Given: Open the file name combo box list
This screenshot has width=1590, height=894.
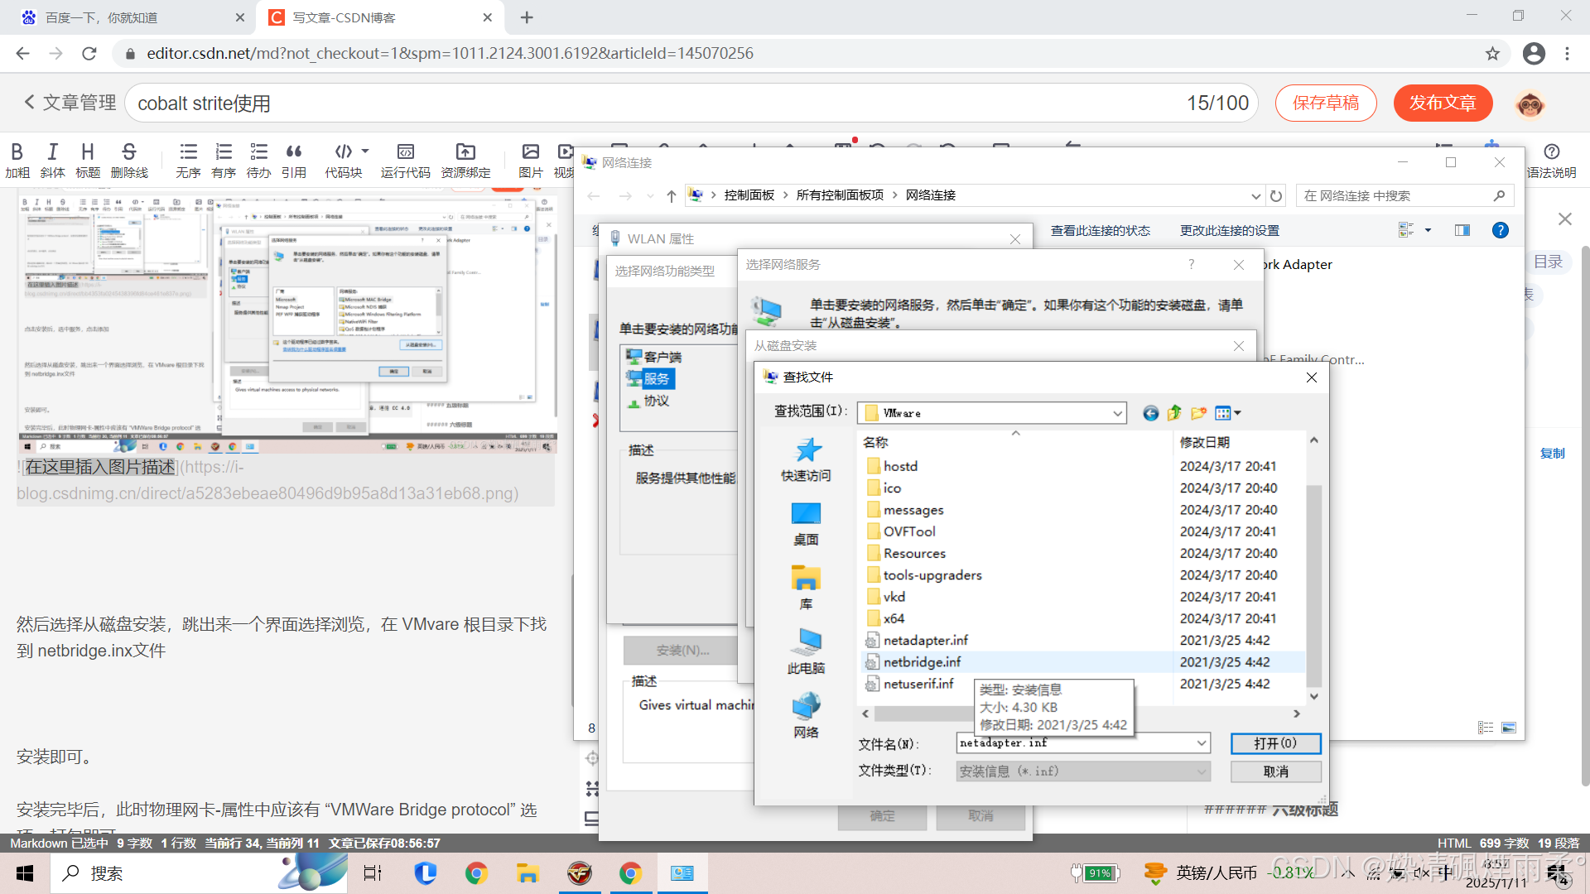Looking at the screenshot, I should pyautogui.click(x=1201, y=743).
